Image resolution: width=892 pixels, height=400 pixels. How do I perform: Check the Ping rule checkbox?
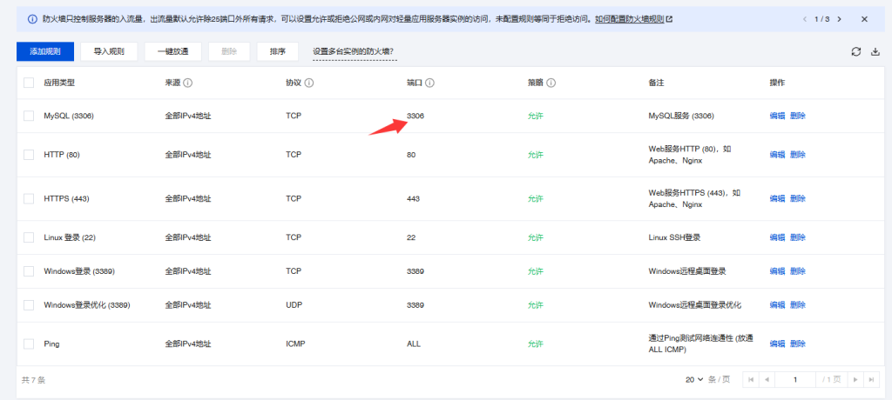pyautogui.click(x=29, y=343)
